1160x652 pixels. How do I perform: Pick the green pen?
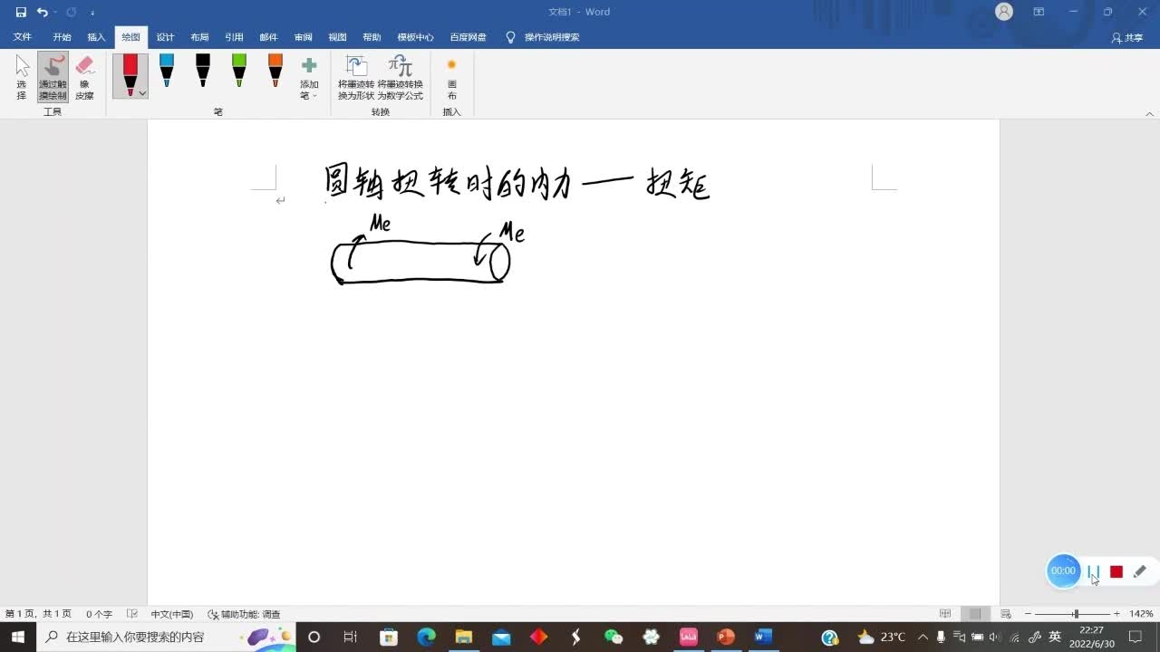tap(239, 71)
